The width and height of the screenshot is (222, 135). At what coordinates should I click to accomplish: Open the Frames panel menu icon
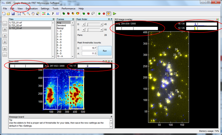point(74,19)
